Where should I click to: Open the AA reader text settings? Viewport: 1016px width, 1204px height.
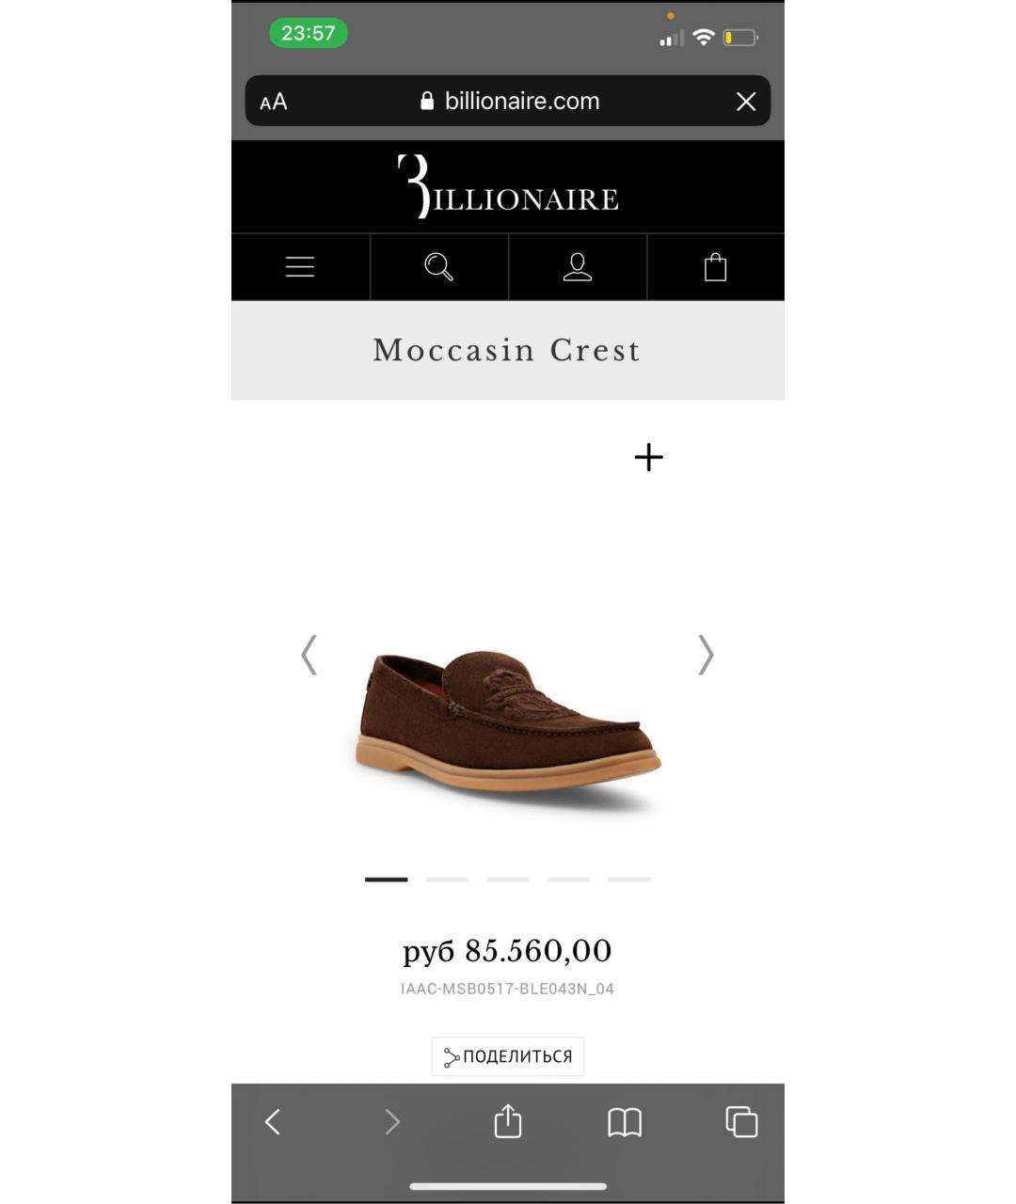click(274, 102)
